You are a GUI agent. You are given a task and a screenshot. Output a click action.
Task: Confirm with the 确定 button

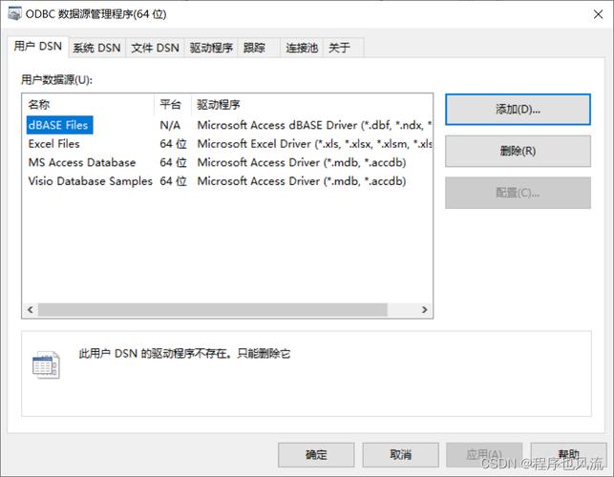tap(316, 455)
